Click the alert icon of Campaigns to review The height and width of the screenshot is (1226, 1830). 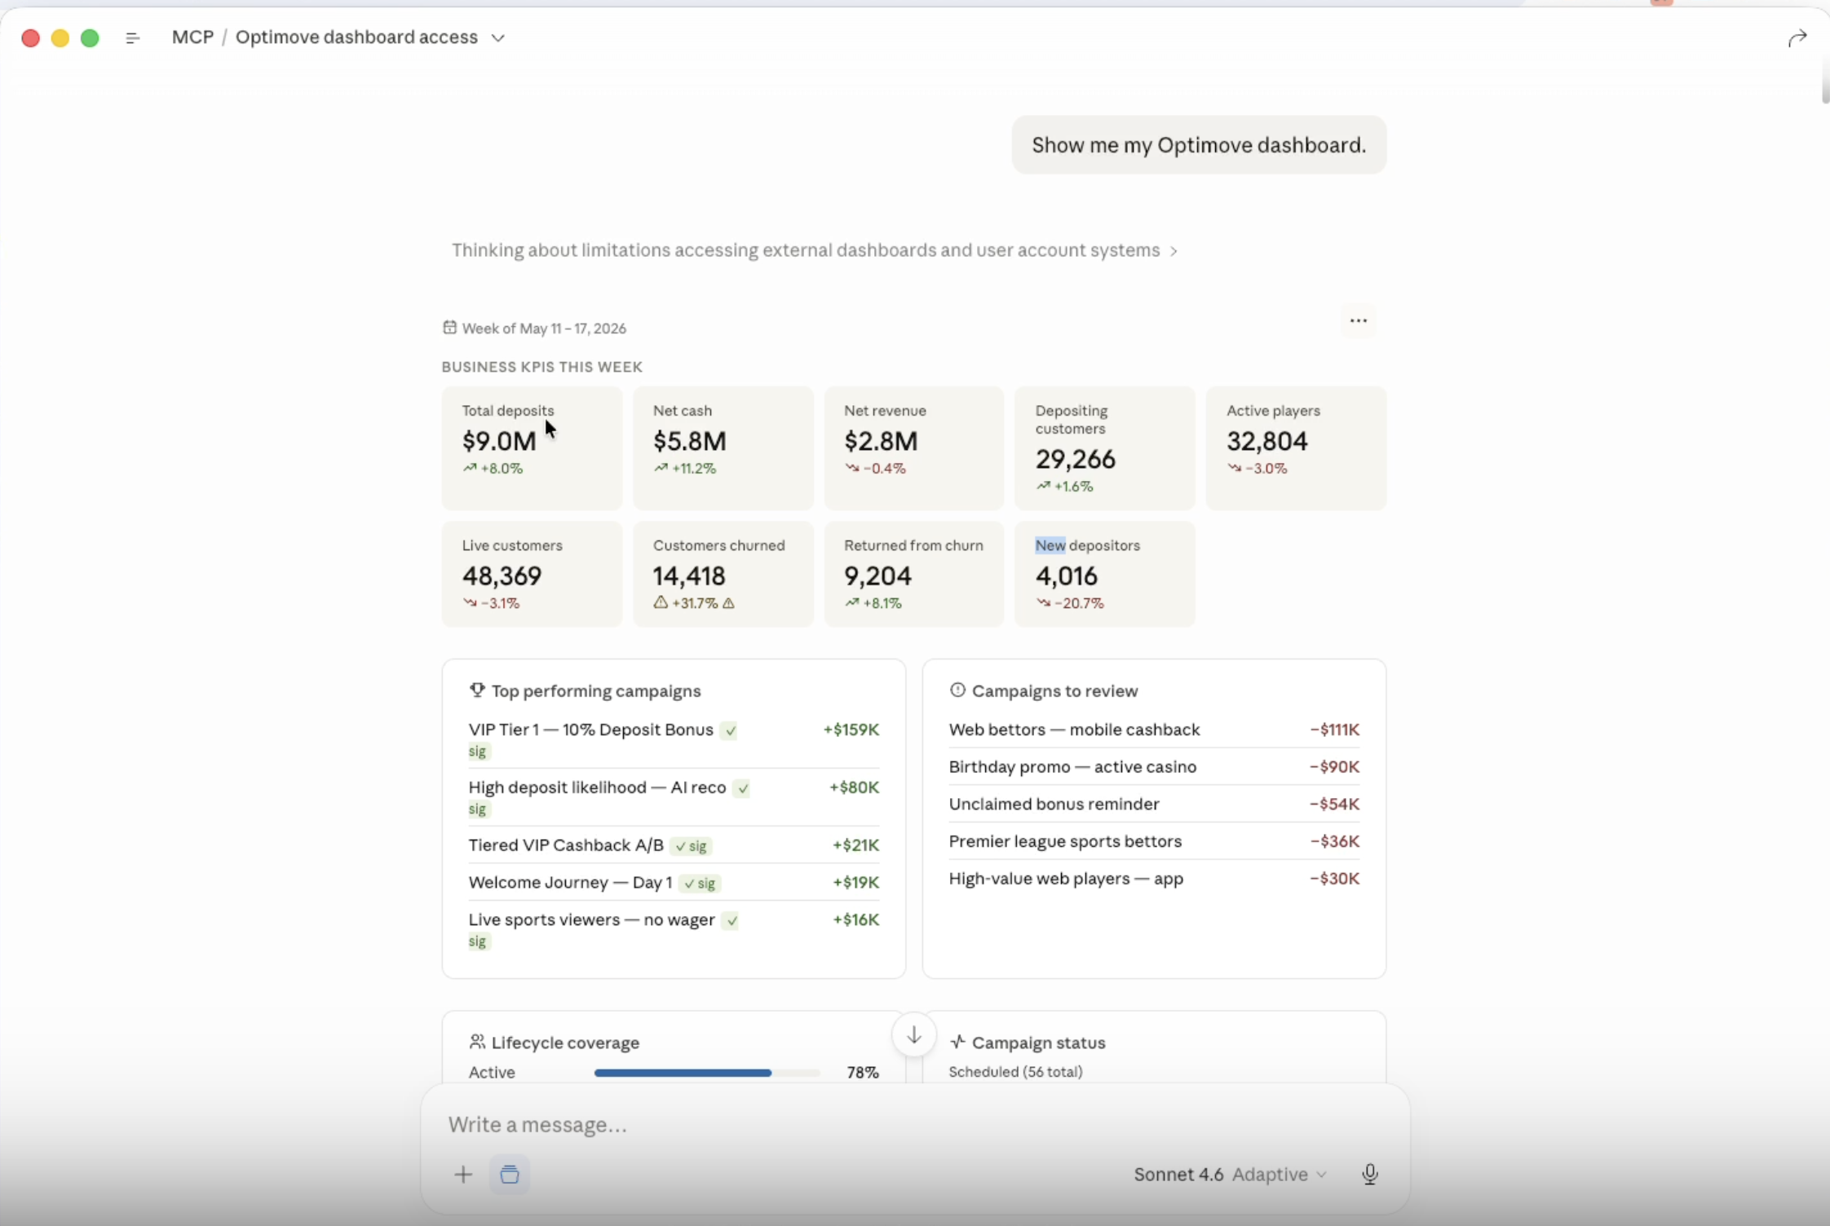[x=957, y=690]
